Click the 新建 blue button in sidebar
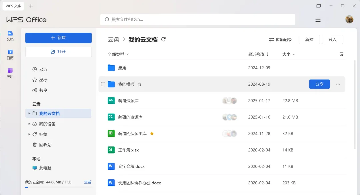The height and width of the screenshot is (195, 360). 58,38
